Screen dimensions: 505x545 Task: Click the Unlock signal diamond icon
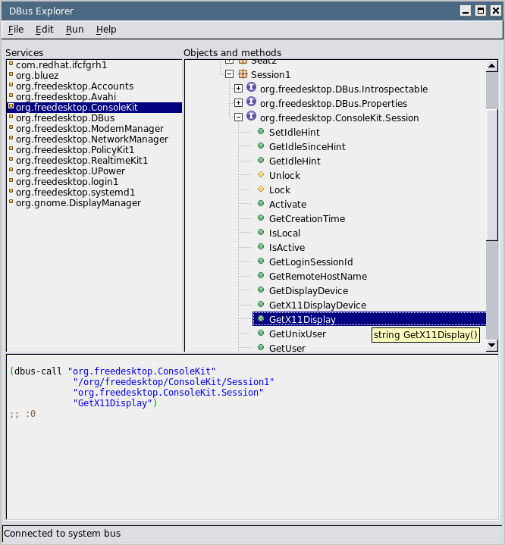[x=261, y=174]
